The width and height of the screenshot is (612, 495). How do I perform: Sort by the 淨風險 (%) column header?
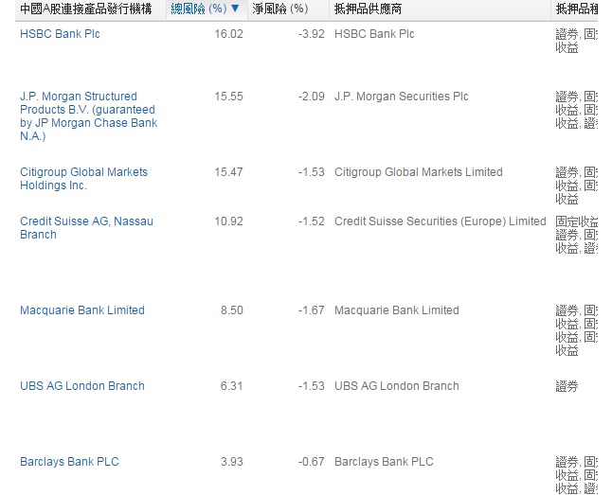coord(279,9)
